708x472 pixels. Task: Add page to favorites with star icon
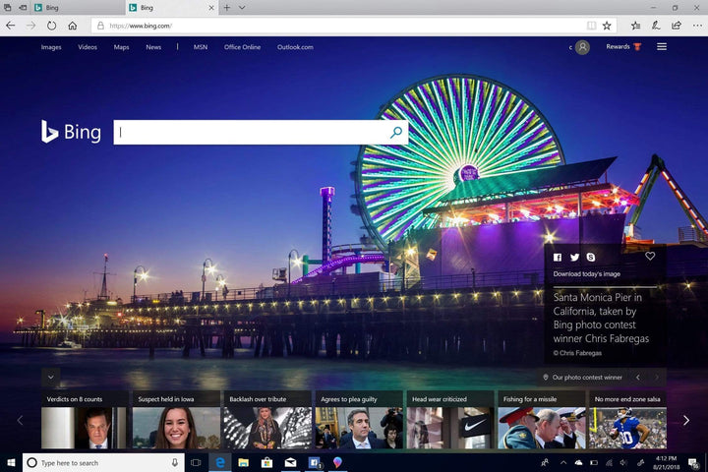point(607,26)
